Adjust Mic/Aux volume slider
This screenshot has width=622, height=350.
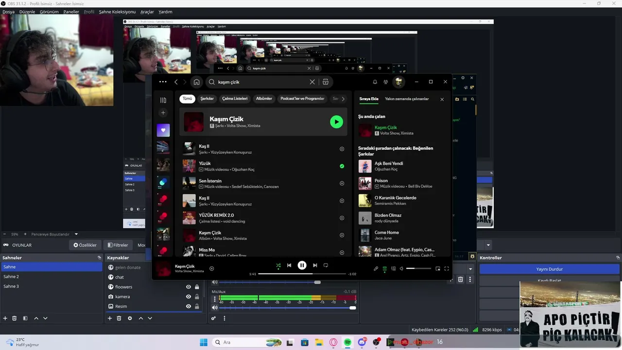288,308
